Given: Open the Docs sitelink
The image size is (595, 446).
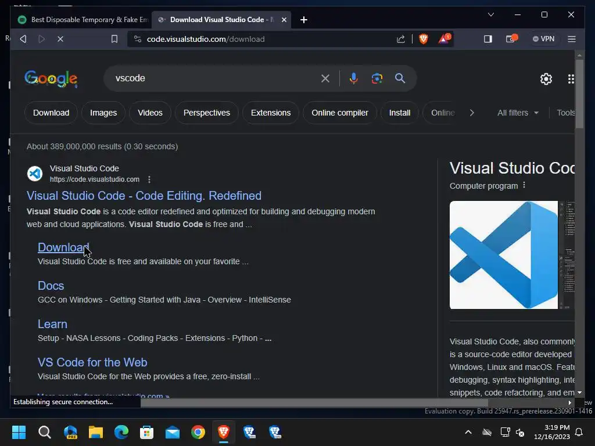Looking at the screenshot, I should click(x=51, y=286).
